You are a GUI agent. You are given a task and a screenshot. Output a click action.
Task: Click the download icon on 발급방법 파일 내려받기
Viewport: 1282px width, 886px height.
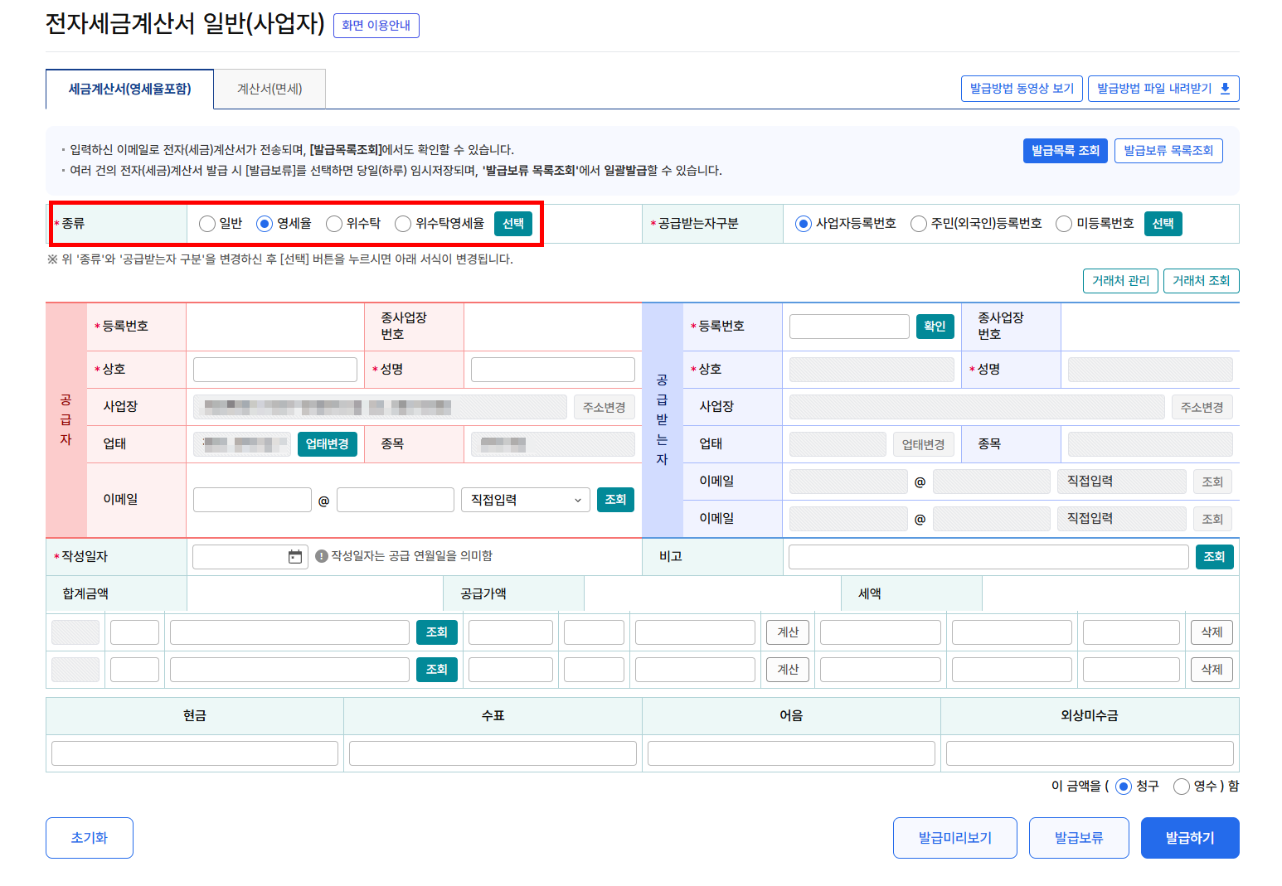coord(1225,89)
